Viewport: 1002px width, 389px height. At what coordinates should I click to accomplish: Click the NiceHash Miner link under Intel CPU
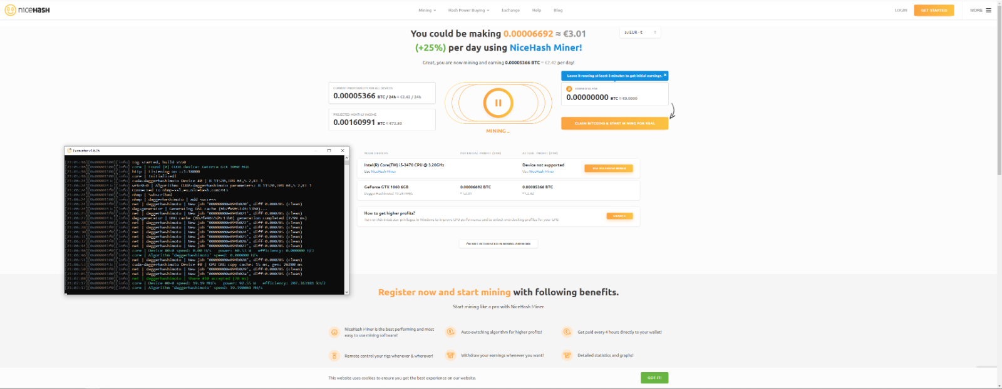(382, 171)
